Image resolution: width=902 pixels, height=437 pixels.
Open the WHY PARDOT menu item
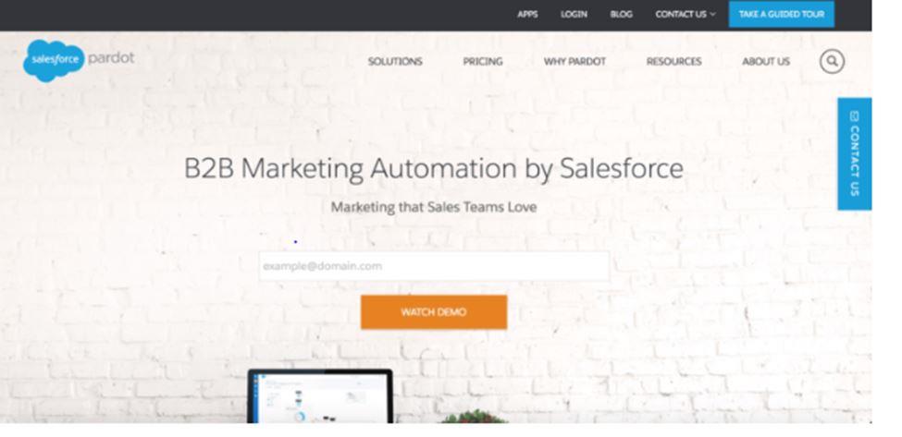pyautogui.click(x=575, y=62)
